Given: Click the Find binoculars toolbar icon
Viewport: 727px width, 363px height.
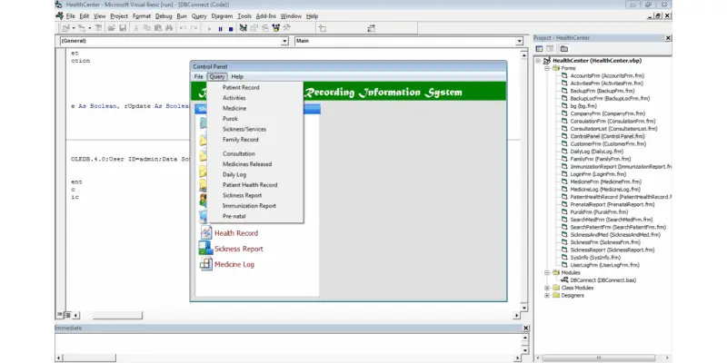Looking at the screenshot, I should coord(169,28).
